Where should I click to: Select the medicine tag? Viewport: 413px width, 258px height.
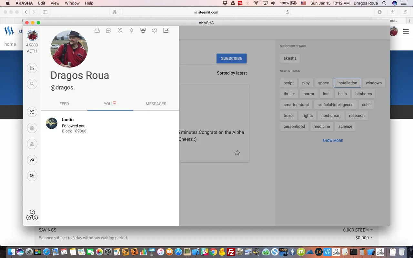point(322,127)
